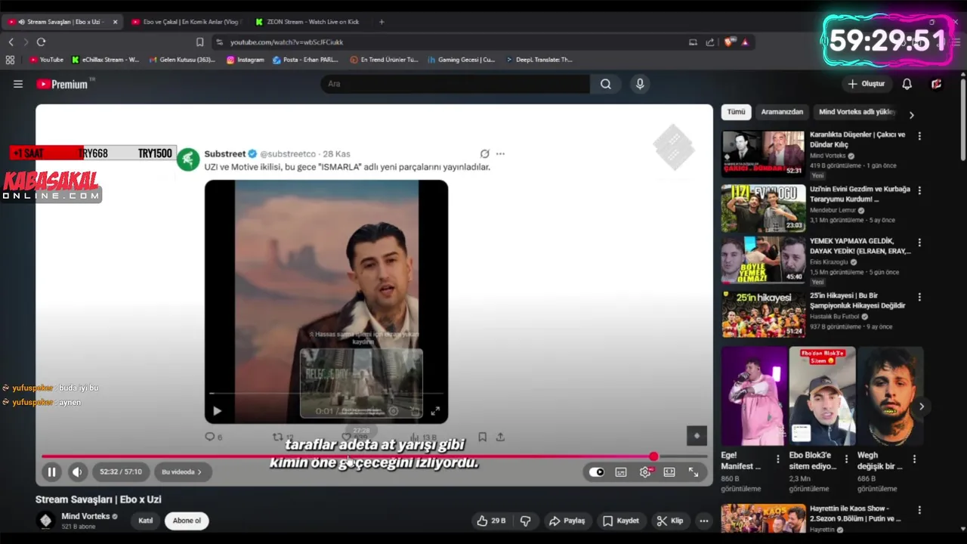Select the Tümü filter chip
This screenshot has height=544, width=967.
click(x=736, y=112)
